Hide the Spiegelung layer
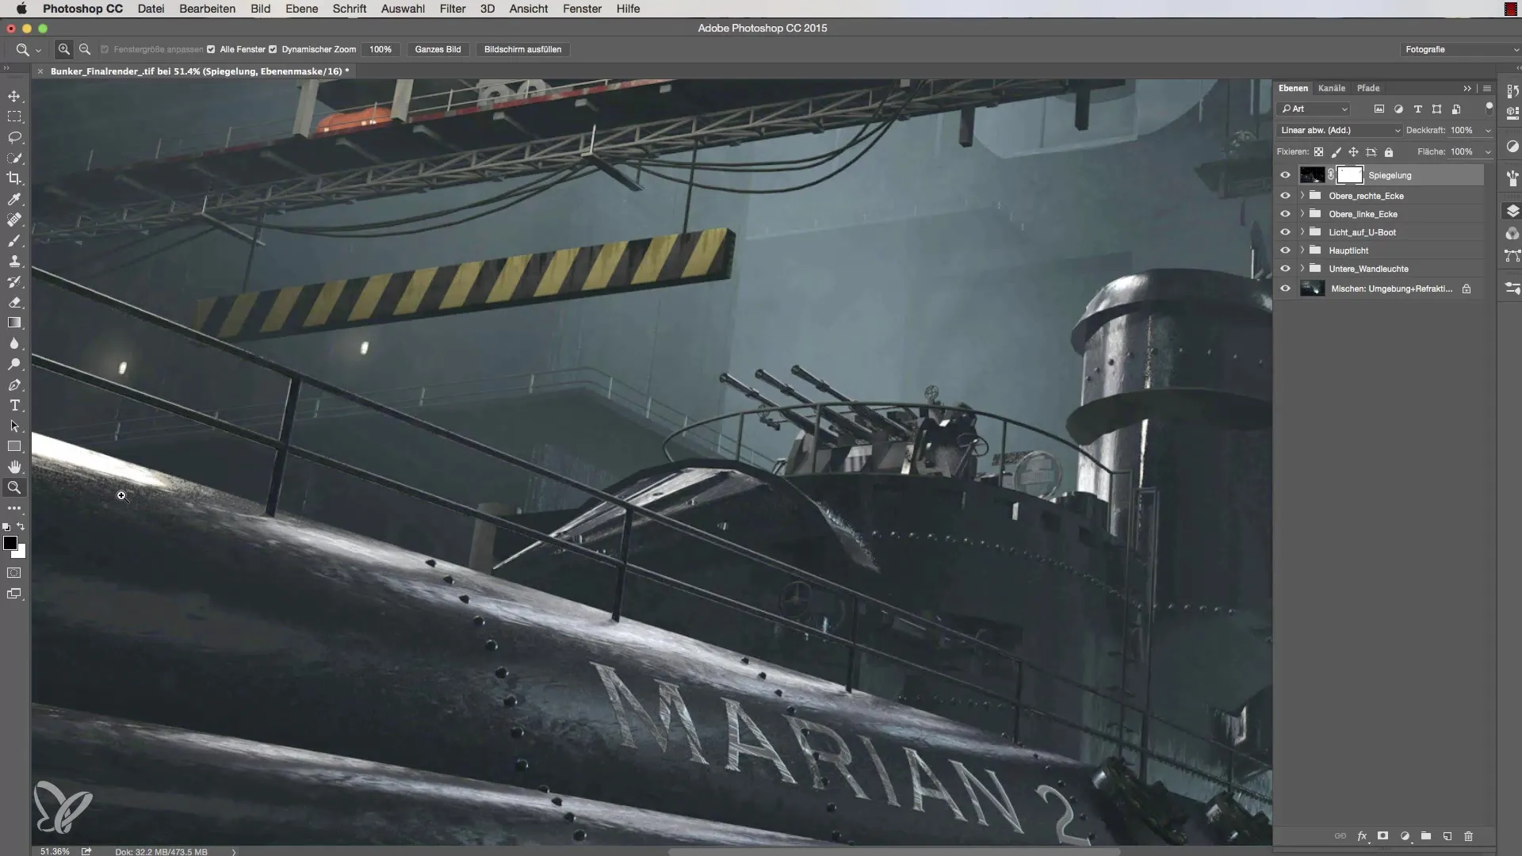This screenshot has width=1522, height=856. [1285, 175]
